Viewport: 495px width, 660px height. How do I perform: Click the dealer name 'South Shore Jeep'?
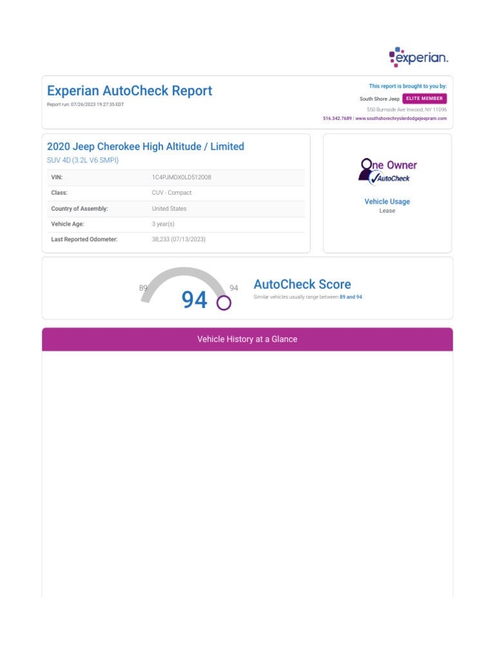pyautogui.click(x=379, y=99)
